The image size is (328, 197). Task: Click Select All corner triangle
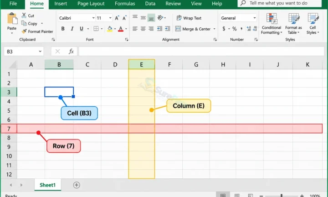tap(12, 65)
